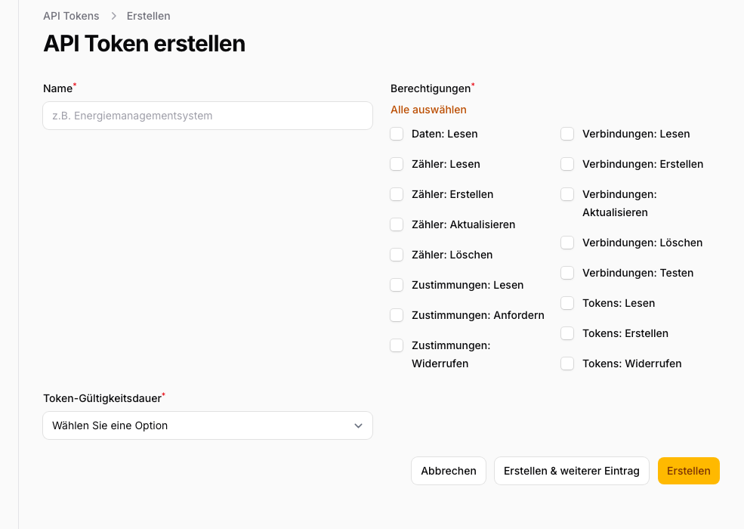Viewport: 744px width, 529px height.
Task: Enable 'Verbindungen: Lesen' permission
Action: (x=567, y=134)
